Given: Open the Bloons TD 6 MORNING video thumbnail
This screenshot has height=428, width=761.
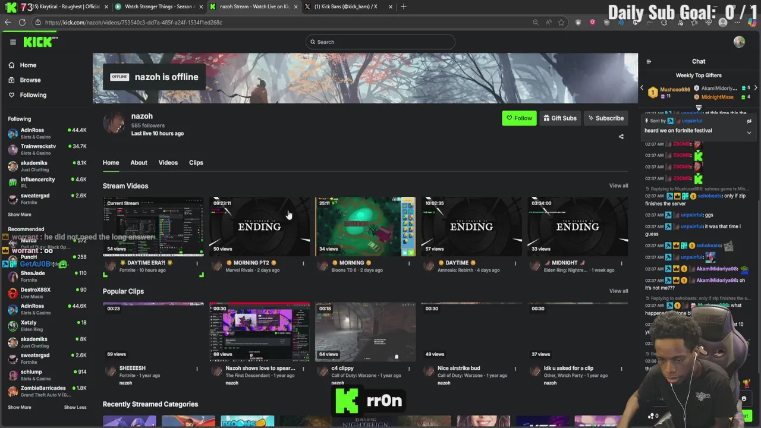Looking at the screenshot, I should (365, 226).
